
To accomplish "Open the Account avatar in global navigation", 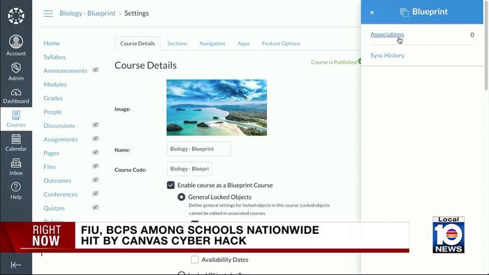I will pos(16,42).
